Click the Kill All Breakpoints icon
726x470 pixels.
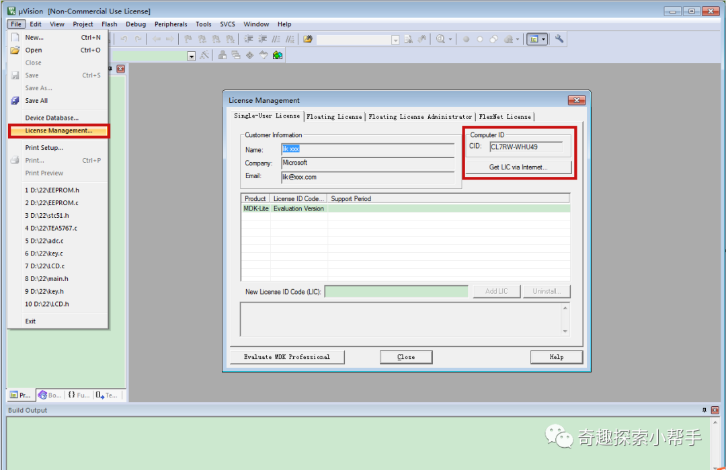pos(508,40)
